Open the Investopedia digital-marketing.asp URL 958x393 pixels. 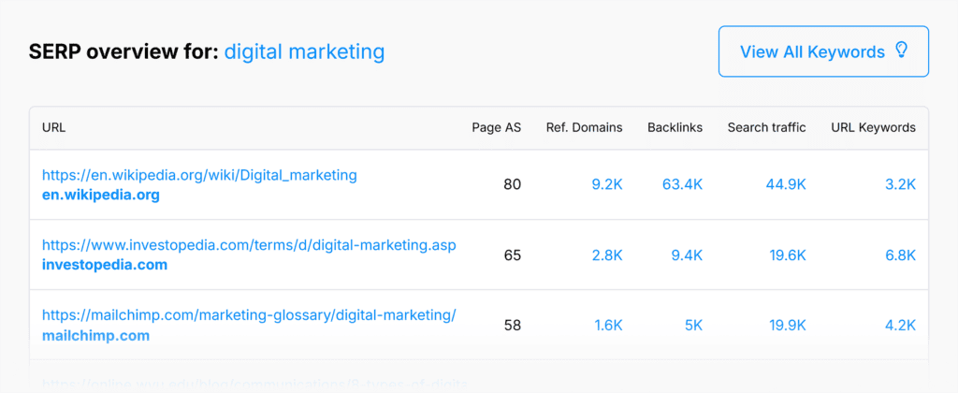249,245
